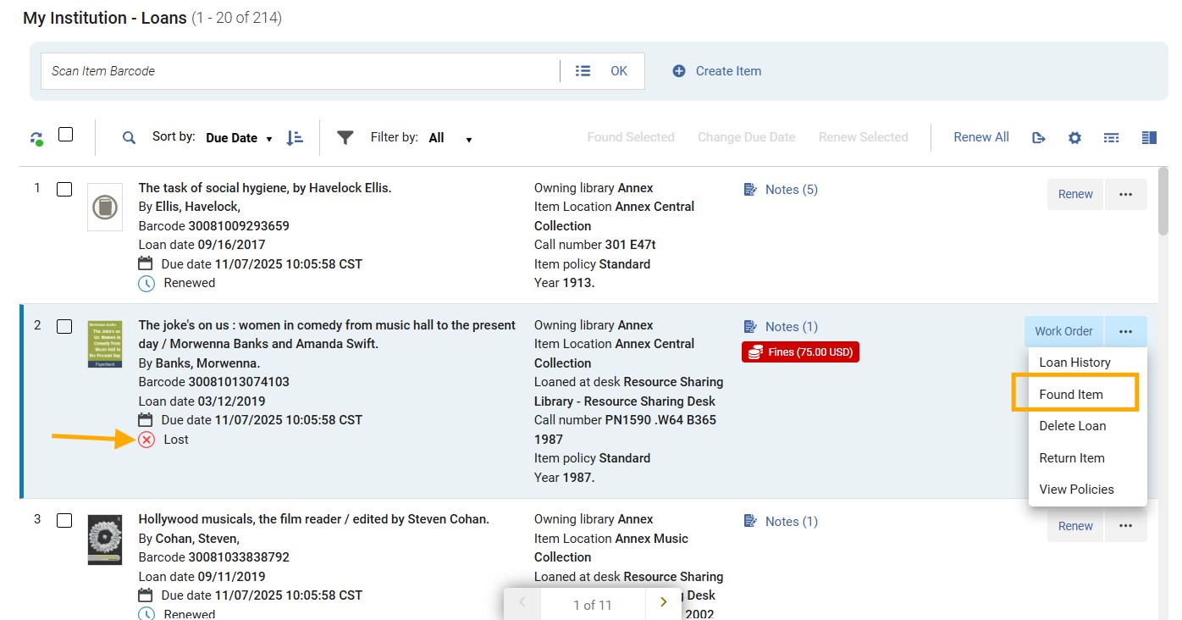Choose Loan History from the menu

click(x=1074, y=362)
